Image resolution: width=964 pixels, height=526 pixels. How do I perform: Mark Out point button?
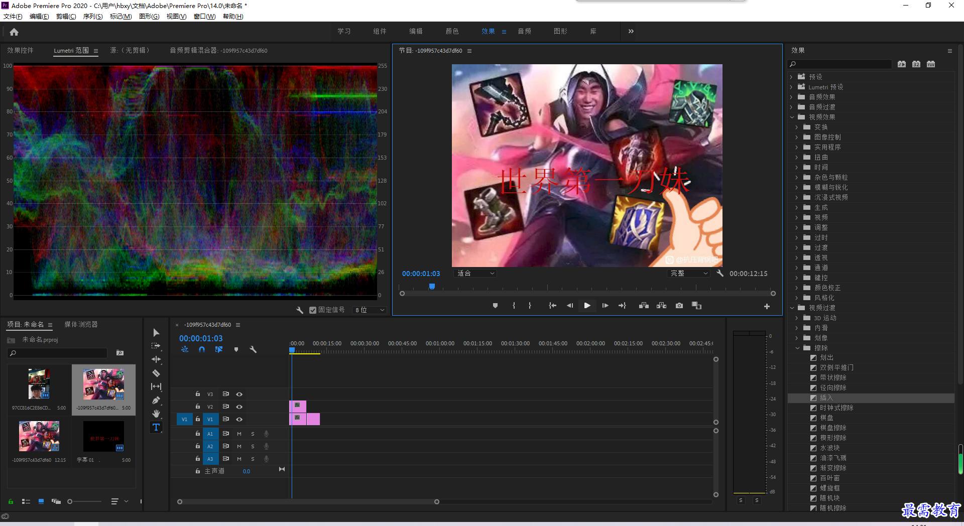pyautogui.click(x=530, y=306)
